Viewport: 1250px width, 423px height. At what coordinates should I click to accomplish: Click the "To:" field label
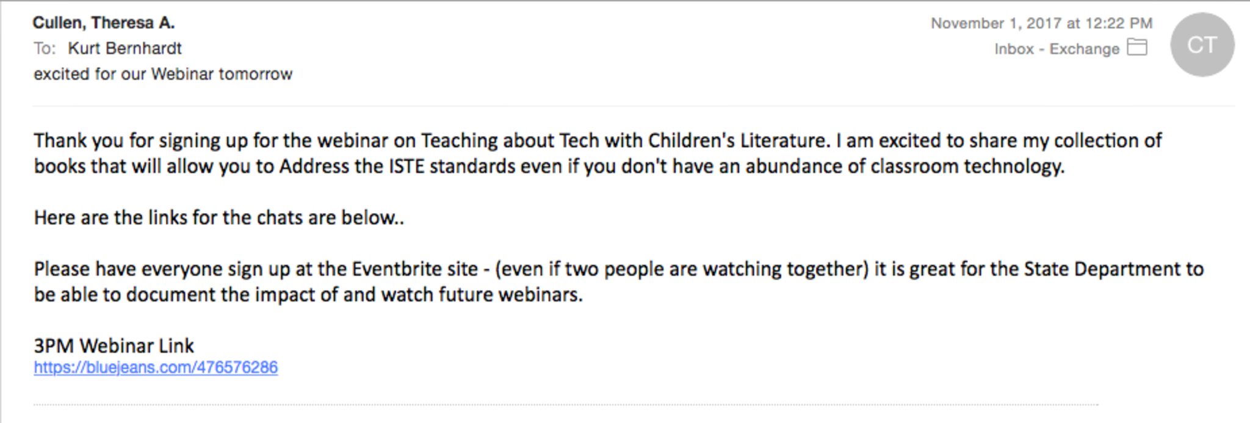(45, 48)
